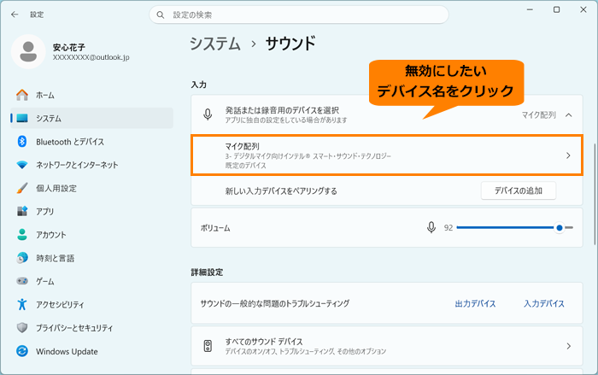Click the 時刻と言語 sidebar label

tap(56, 258)
